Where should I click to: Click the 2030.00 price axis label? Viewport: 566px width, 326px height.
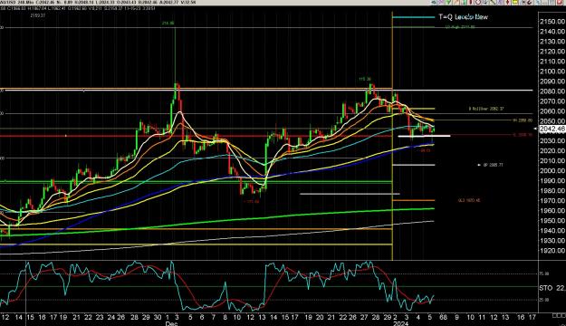552,140
